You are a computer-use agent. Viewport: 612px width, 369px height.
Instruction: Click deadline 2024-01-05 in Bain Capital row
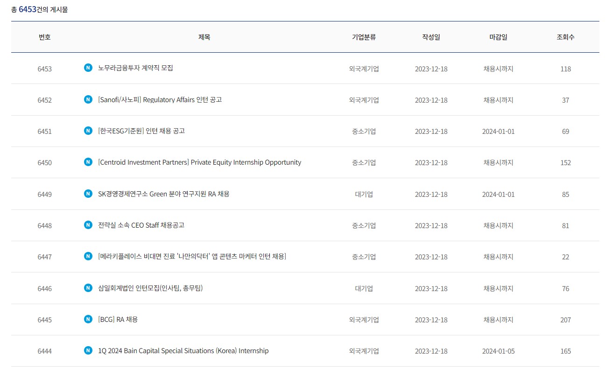coord(498,351)
